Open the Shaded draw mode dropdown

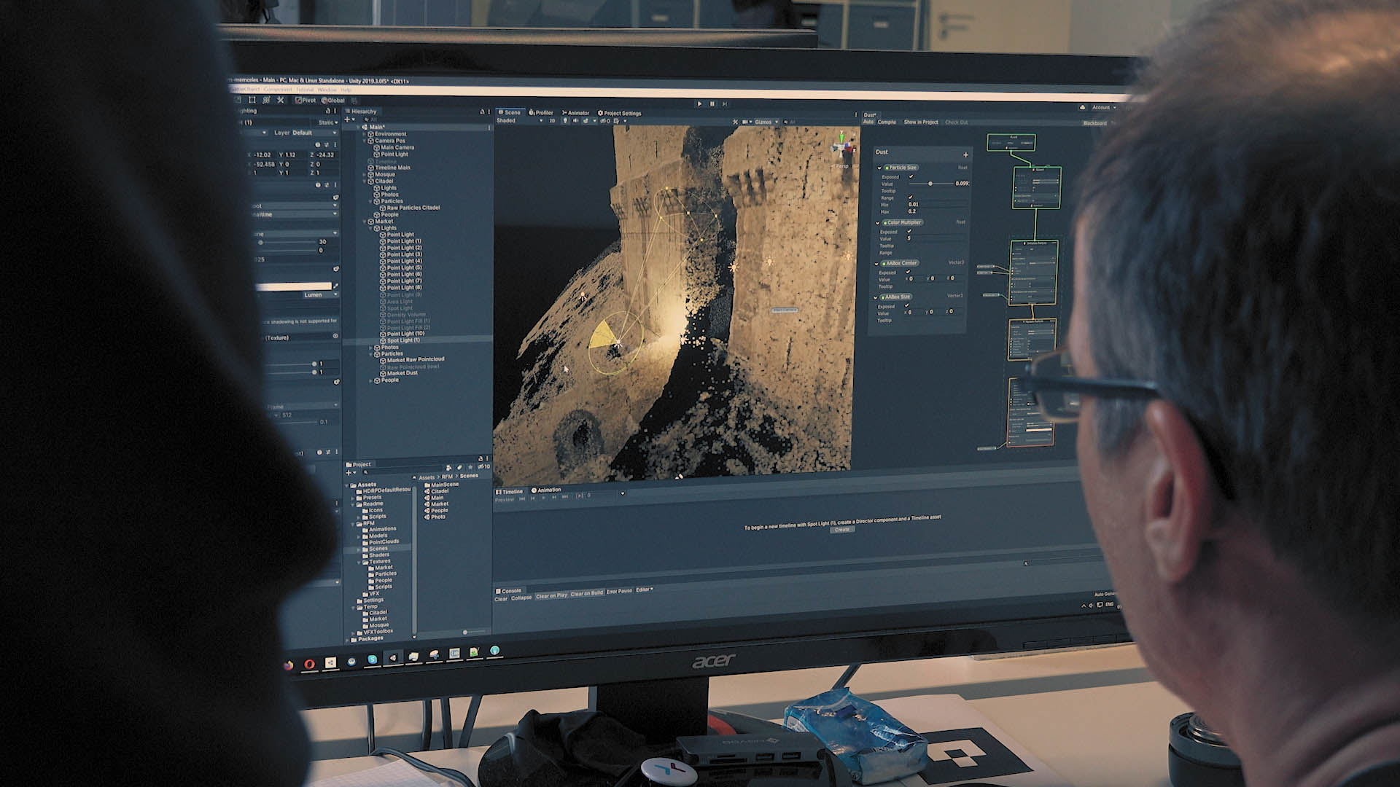(x=519, y=121)
